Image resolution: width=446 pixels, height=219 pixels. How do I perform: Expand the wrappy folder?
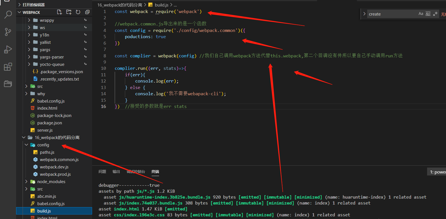[x=29, y=20]
